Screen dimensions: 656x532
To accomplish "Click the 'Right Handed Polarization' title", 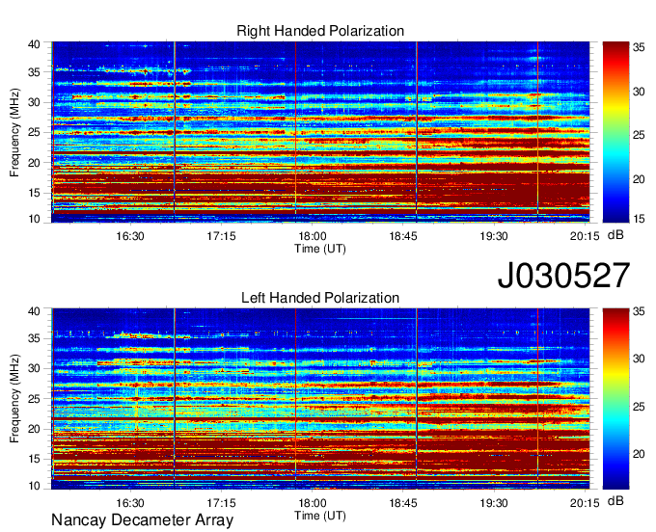I will (x=320, y=31).
